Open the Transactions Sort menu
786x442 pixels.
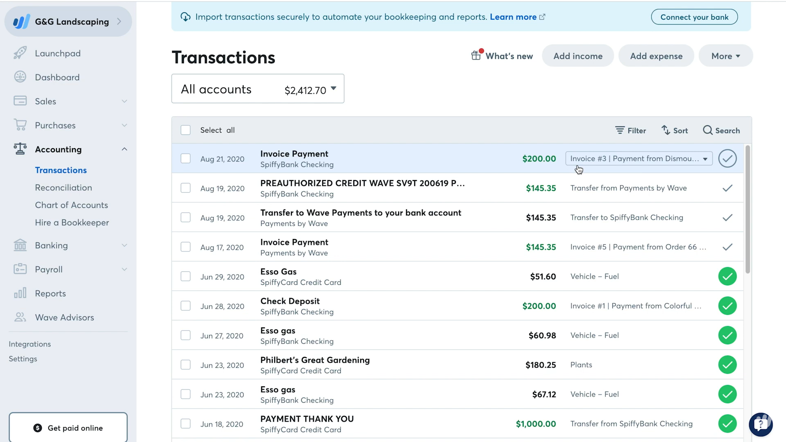pyautogui.click(x=675, y=130)
